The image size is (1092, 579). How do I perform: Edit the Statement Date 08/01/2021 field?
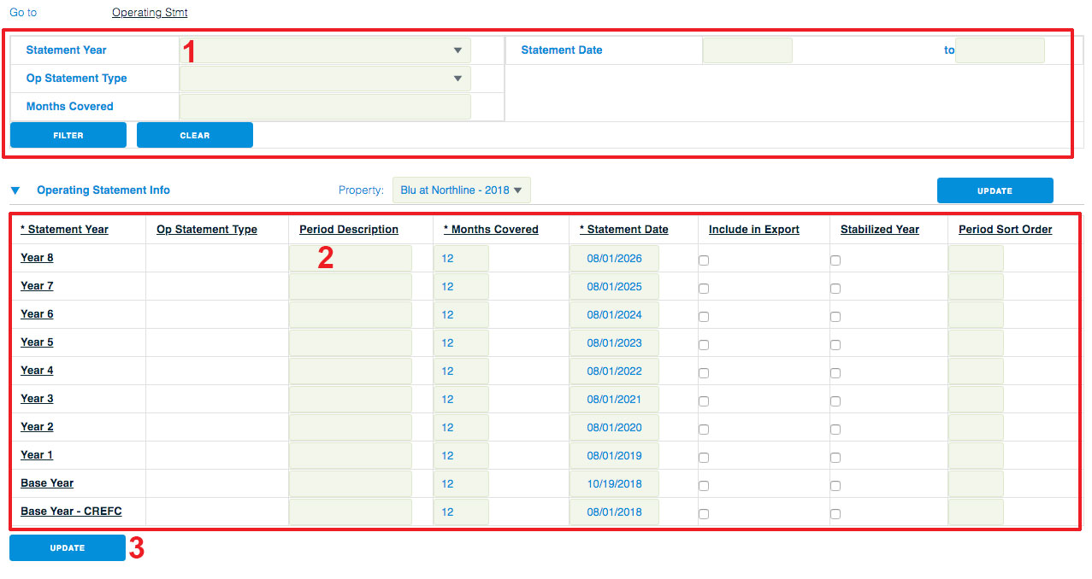point(614,400)
